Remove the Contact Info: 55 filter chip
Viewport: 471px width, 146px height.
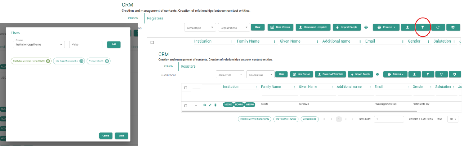click(x=107, y=61)
